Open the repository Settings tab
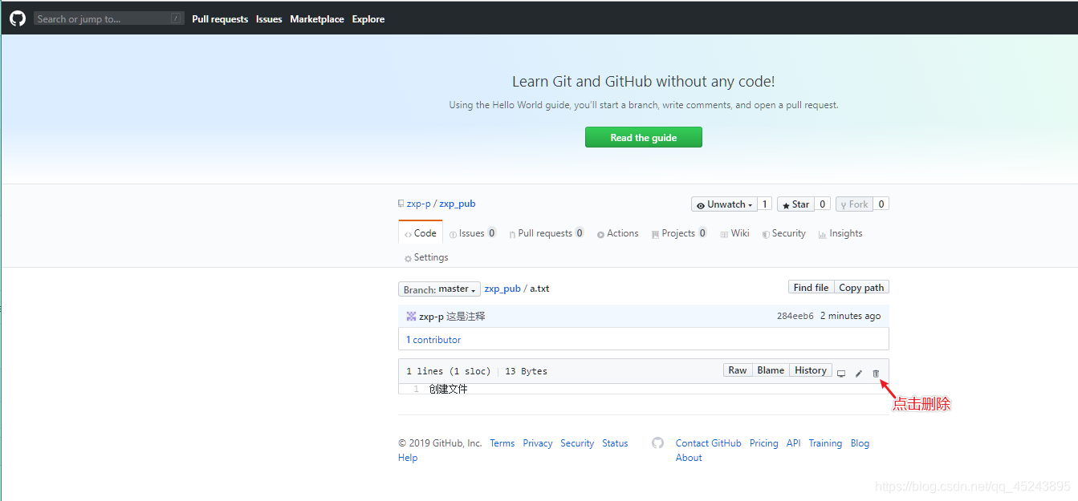 426,257
